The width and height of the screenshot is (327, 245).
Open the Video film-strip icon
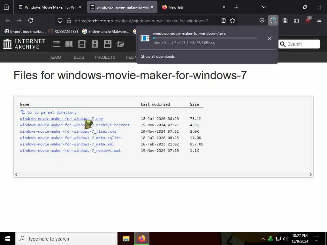[82, 44]
